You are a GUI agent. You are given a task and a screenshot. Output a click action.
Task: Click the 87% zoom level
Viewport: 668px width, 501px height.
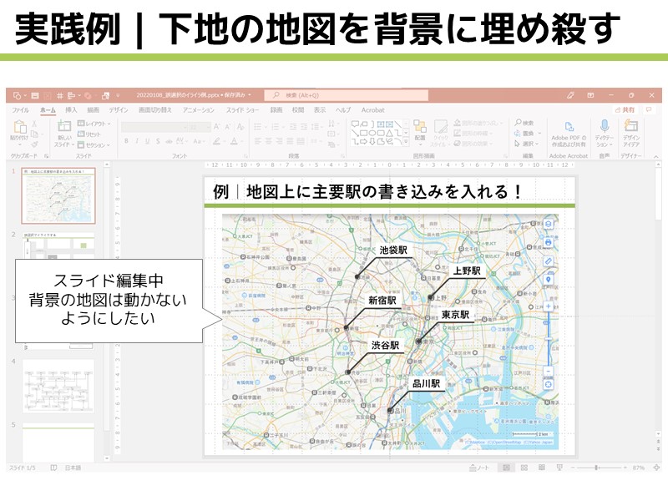tap(638, 468)
